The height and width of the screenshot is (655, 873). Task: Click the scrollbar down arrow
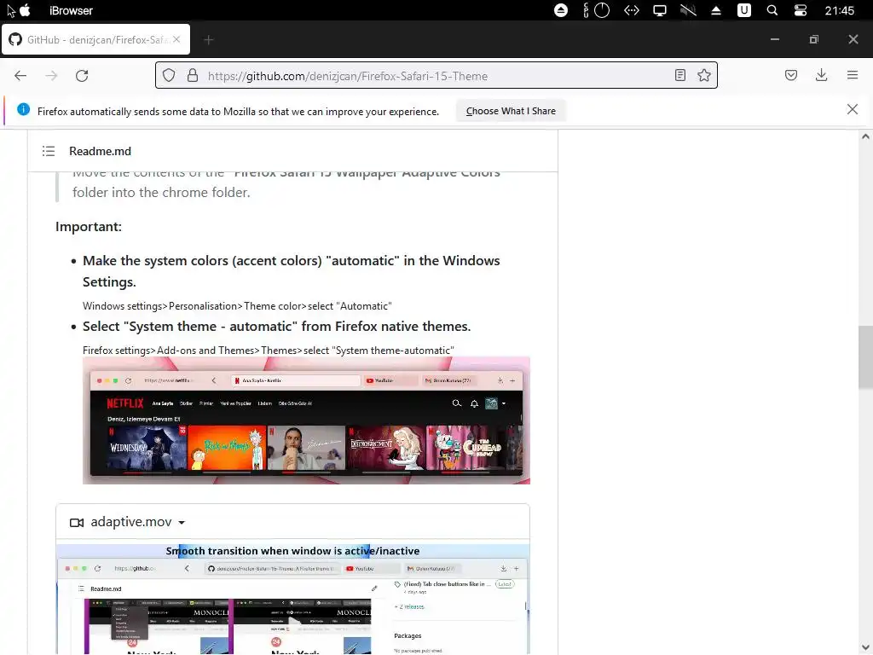pos(865,648)
